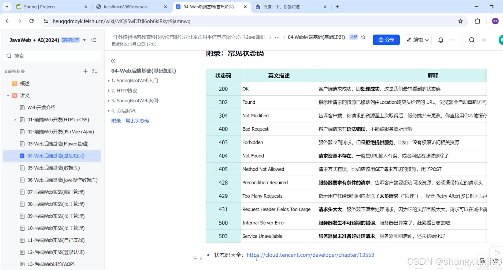
Task: Open the 概述 page
Action: 25,84
